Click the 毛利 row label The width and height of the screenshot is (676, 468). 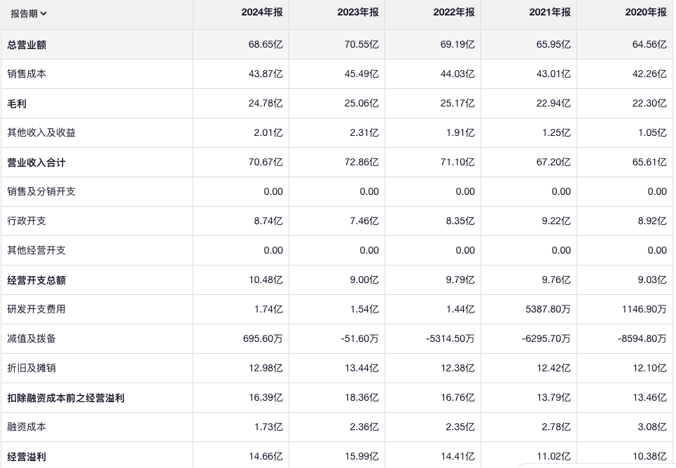pyautogui.click(x=17, y=104)
